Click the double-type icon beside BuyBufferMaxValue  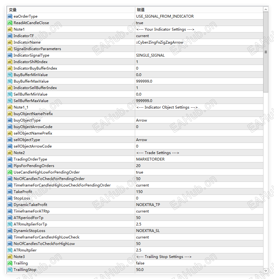pos(10,81)
